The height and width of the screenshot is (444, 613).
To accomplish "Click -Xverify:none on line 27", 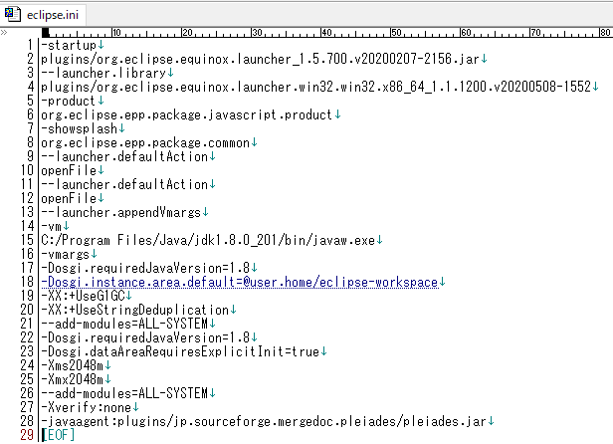I will [86, 407].
